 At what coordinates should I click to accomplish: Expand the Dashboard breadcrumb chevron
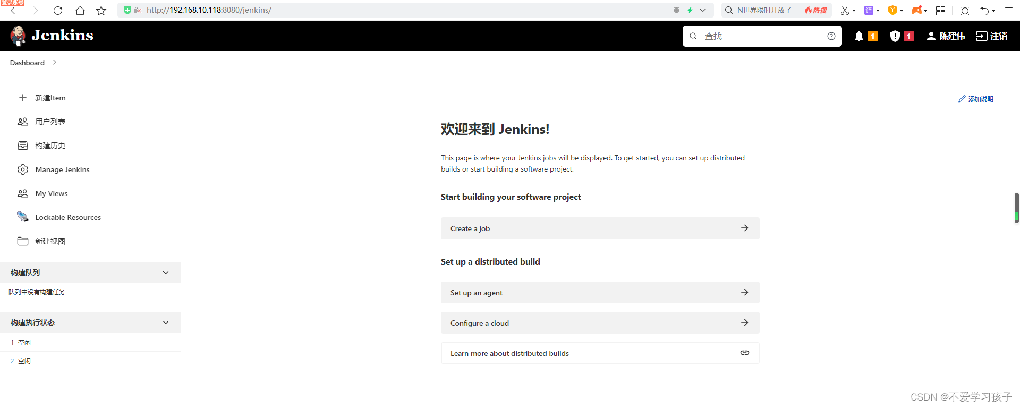point(54,62)
